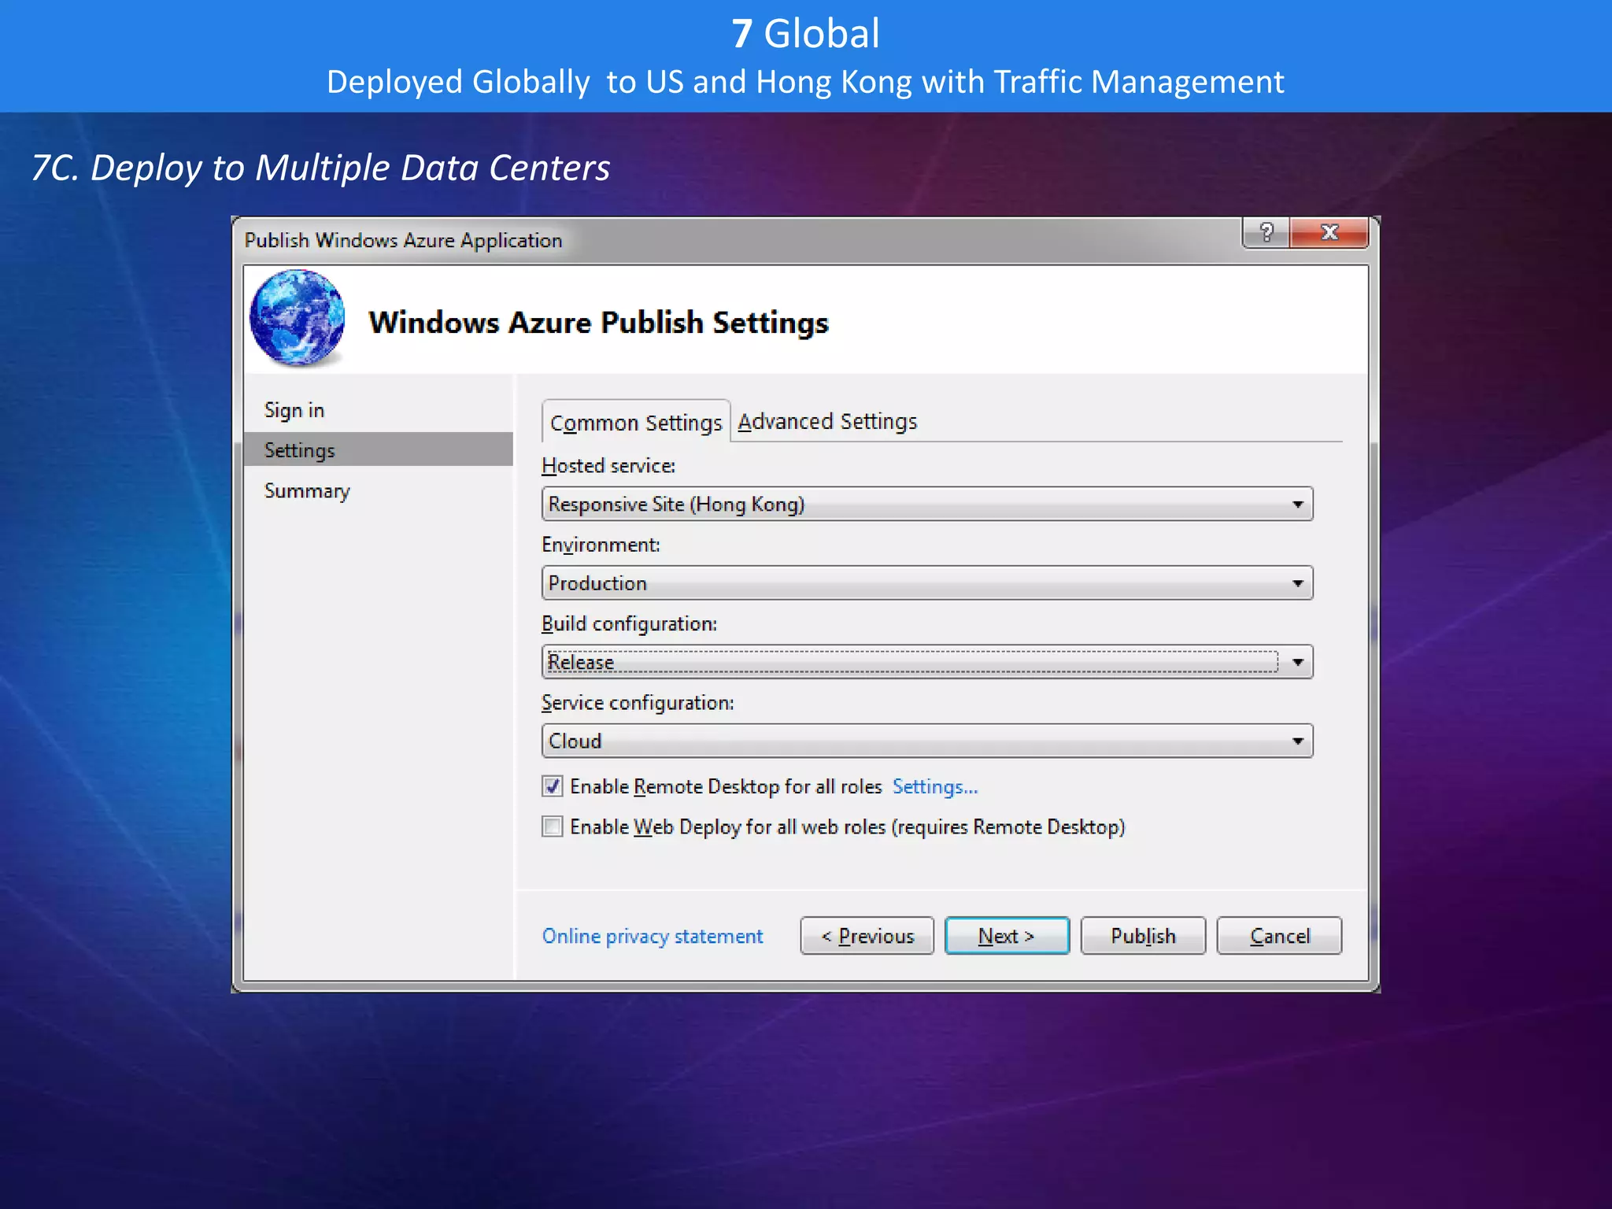
Task: Open Remote Desktop Settings link
Action: [934, 786]
